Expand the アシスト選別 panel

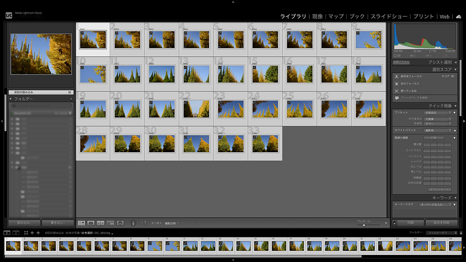coord(455,62)
